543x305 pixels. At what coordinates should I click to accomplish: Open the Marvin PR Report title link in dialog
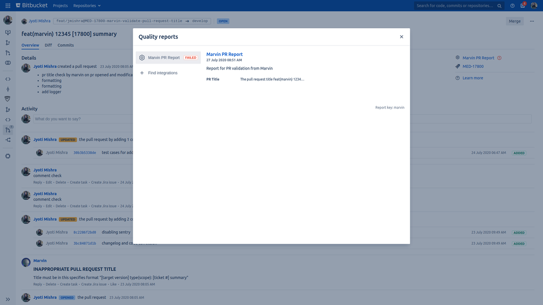[x=224, y=54]
